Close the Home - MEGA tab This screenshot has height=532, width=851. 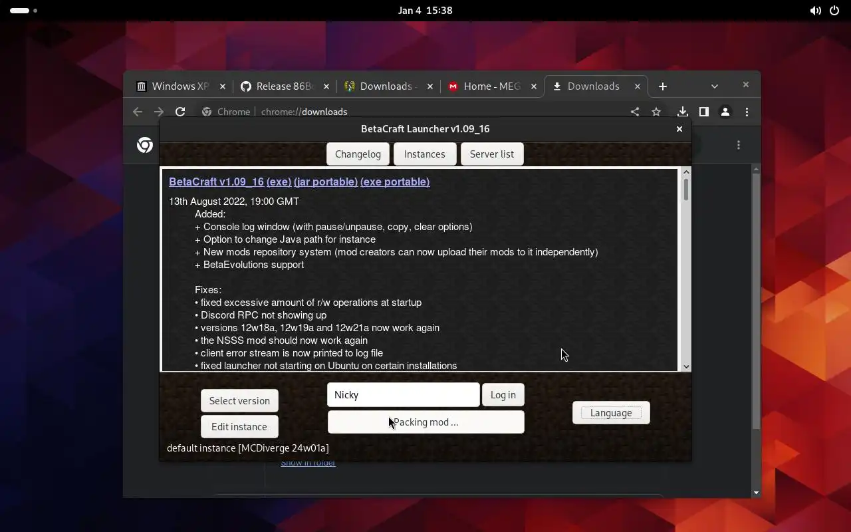tap(534, 86)
